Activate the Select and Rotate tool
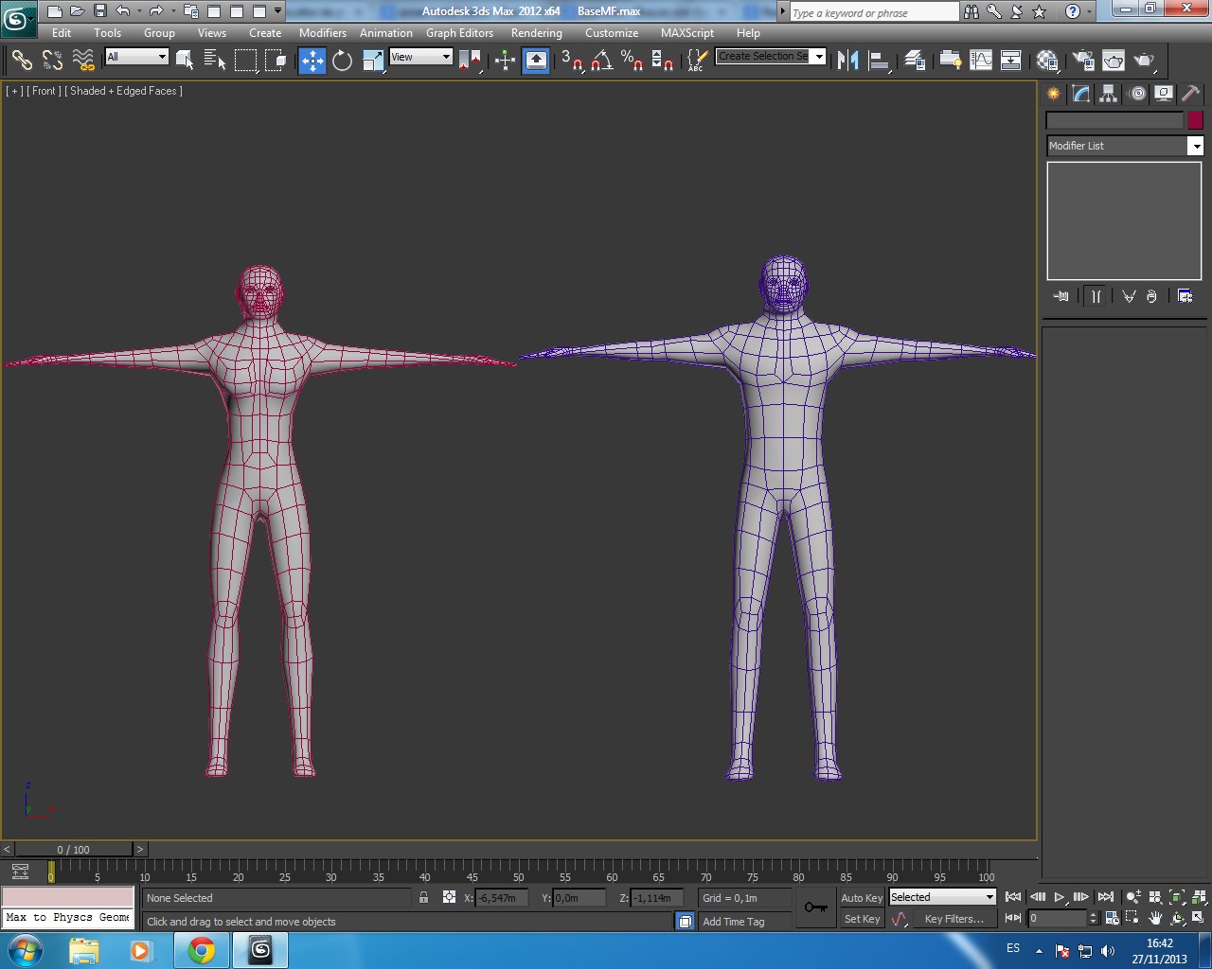Image resolution: width=1212 pixels, height=969 pixels. [342, 61]
